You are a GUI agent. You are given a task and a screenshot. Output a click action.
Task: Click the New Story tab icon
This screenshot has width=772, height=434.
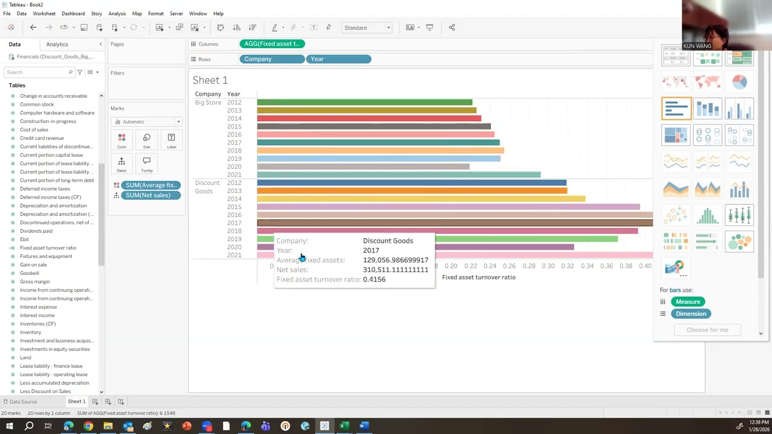121,401
